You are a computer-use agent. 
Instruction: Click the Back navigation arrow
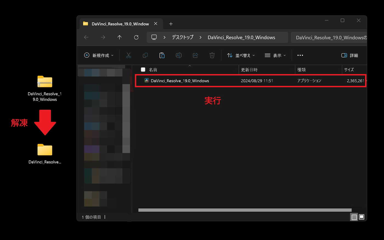pyautogui.click(x=86, y=37)
